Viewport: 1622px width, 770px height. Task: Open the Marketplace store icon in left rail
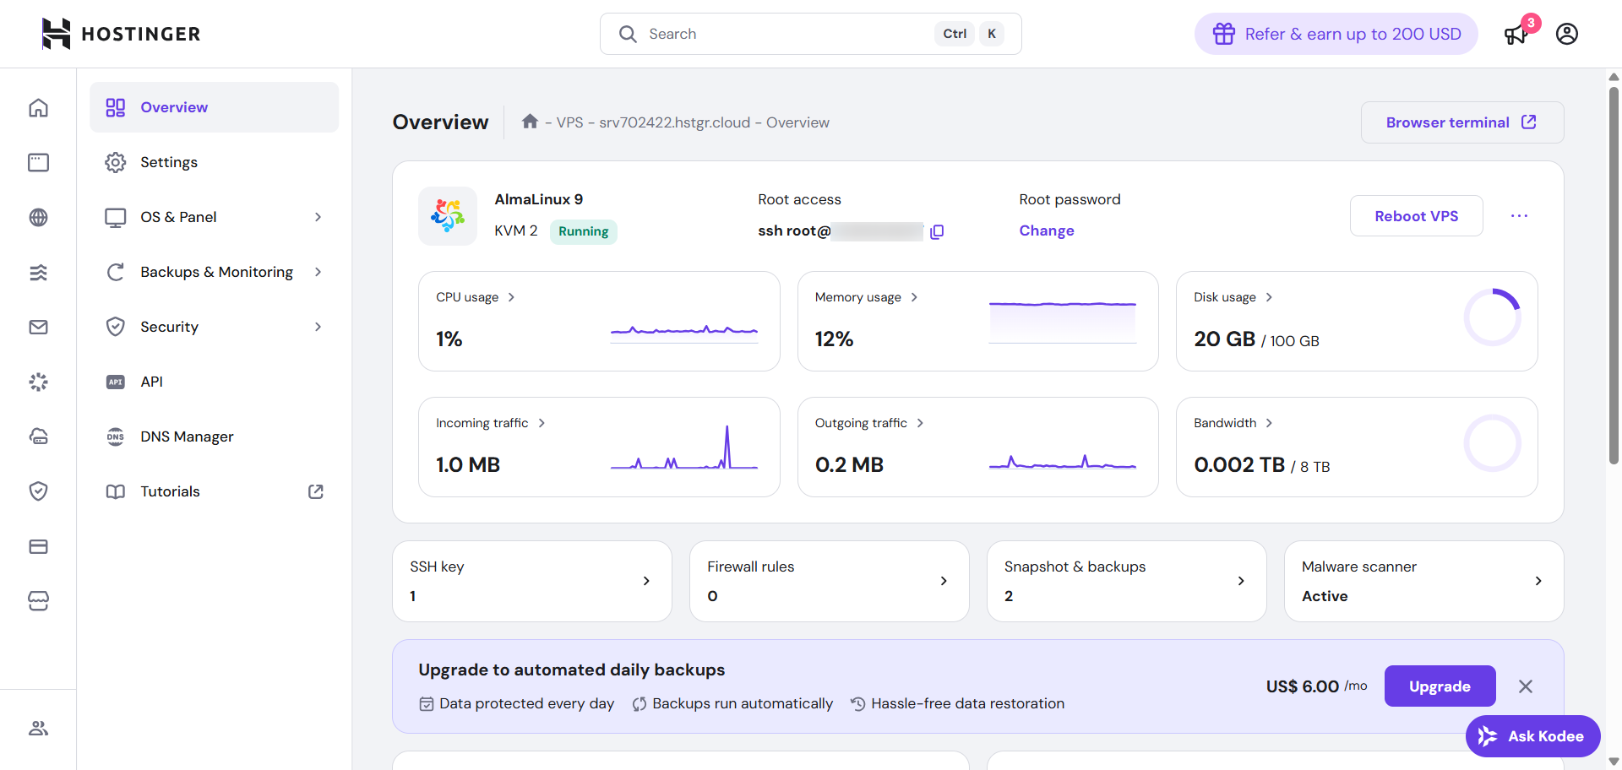pos(38,601)
